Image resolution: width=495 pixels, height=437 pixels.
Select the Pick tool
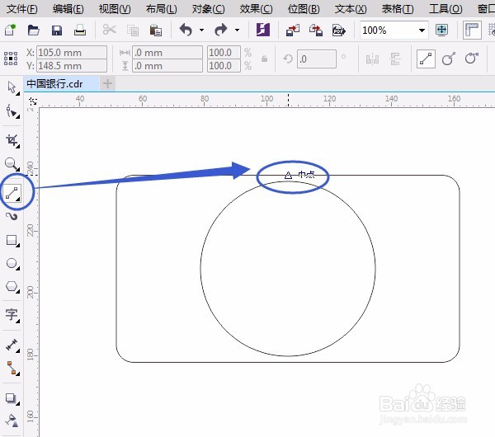12,87
